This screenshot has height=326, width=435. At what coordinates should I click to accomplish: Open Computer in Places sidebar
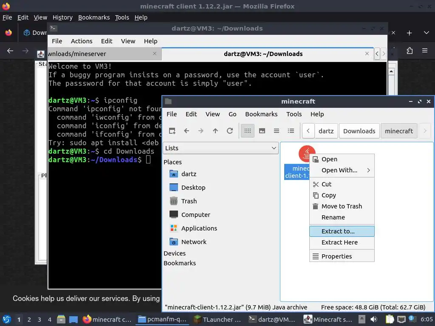(x=195, y=215)
